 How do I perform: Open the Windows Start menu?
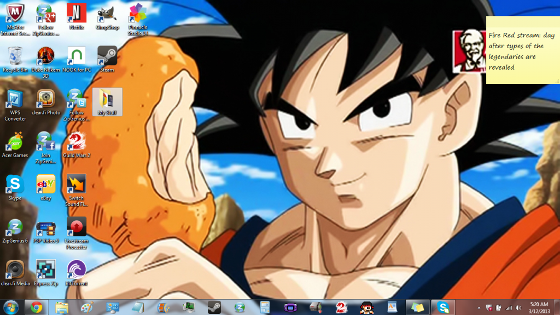(11, 307)
